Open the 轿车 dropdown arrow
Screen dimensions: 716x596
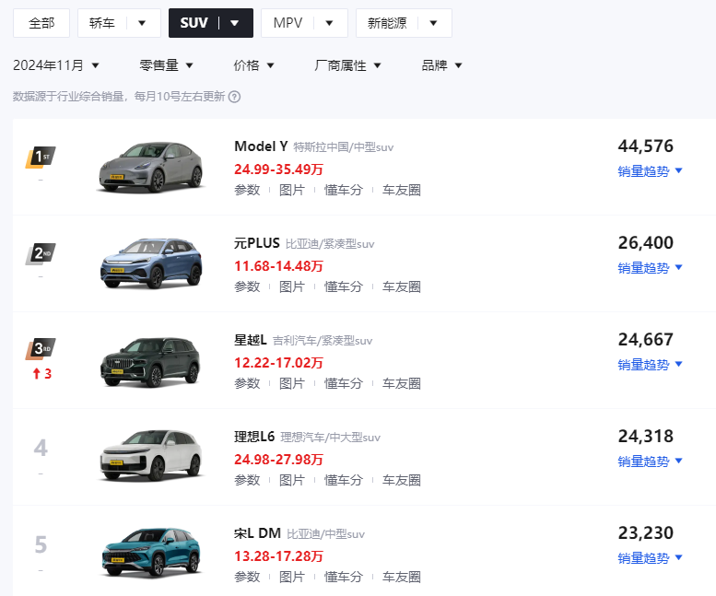[x=142, y=23]
